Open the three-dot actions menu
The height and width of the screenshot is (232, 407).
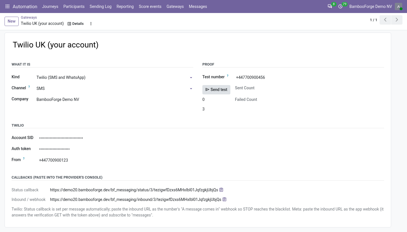tap(91, 24)
